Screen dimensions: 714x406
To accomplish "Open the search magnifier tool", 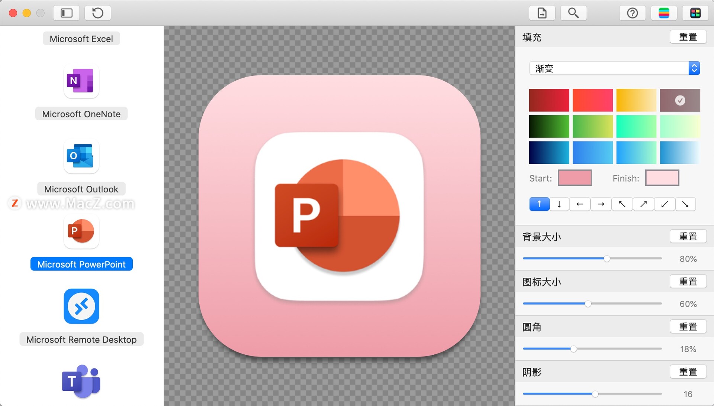I will [x=573, y=13].
